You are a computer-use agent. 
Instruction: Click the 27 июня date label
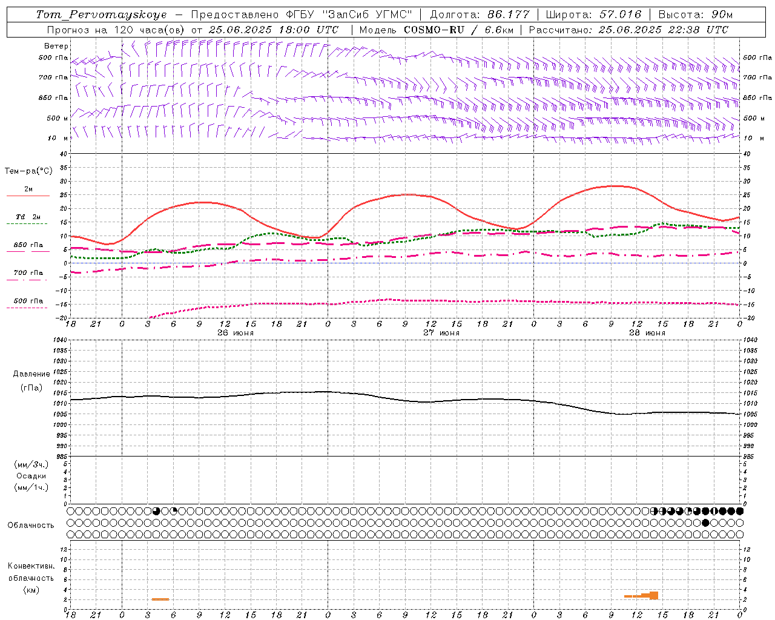pos(441,333)
